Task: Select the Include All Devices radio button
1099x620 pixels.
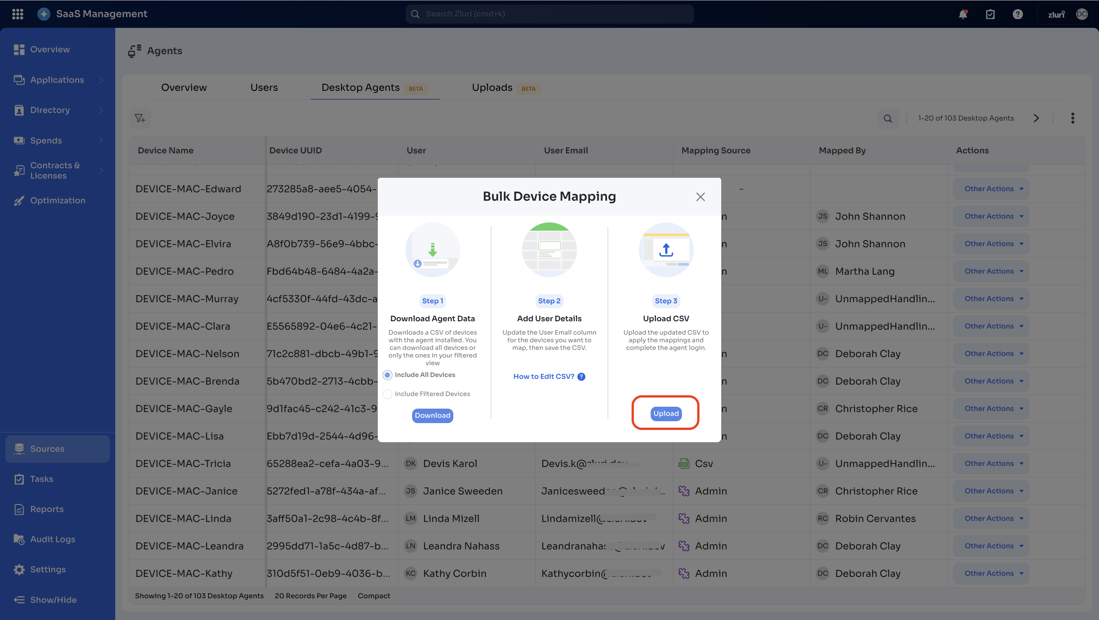Action: 387,375
